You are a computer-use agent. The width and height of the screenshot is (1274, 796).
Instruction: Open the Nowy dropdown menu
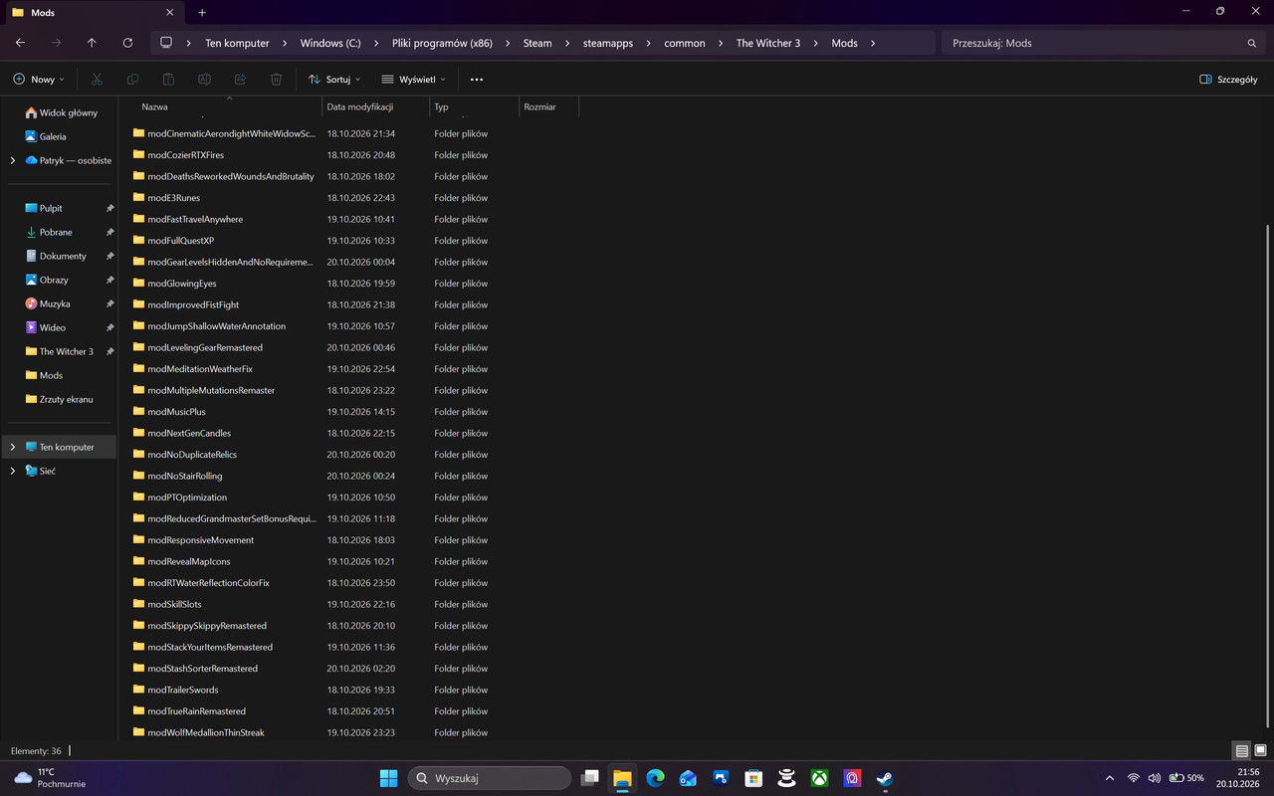coord(39,80)
